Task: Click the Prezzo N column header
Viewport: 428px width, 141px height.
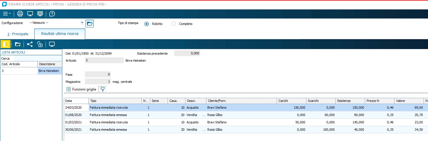Action: pos(380,101)
